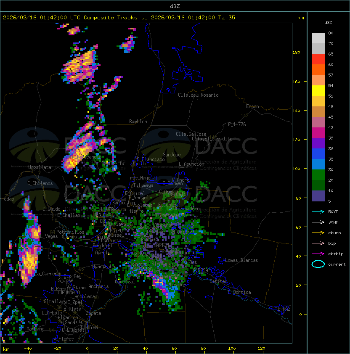Screen dimensions: 350x354
Task: Click the 'Encon' place label
Action: click(252, 106)
